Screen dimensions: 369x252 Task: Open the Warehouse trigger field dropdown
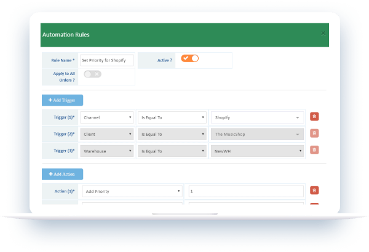point(106,150)
